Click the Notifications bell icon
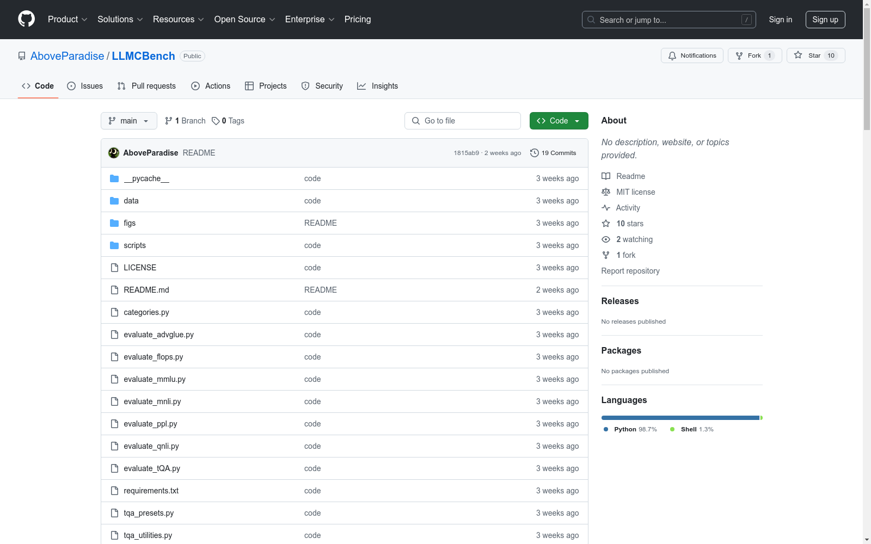This screenshot has height=544, width=871. (x=672, y=55)
